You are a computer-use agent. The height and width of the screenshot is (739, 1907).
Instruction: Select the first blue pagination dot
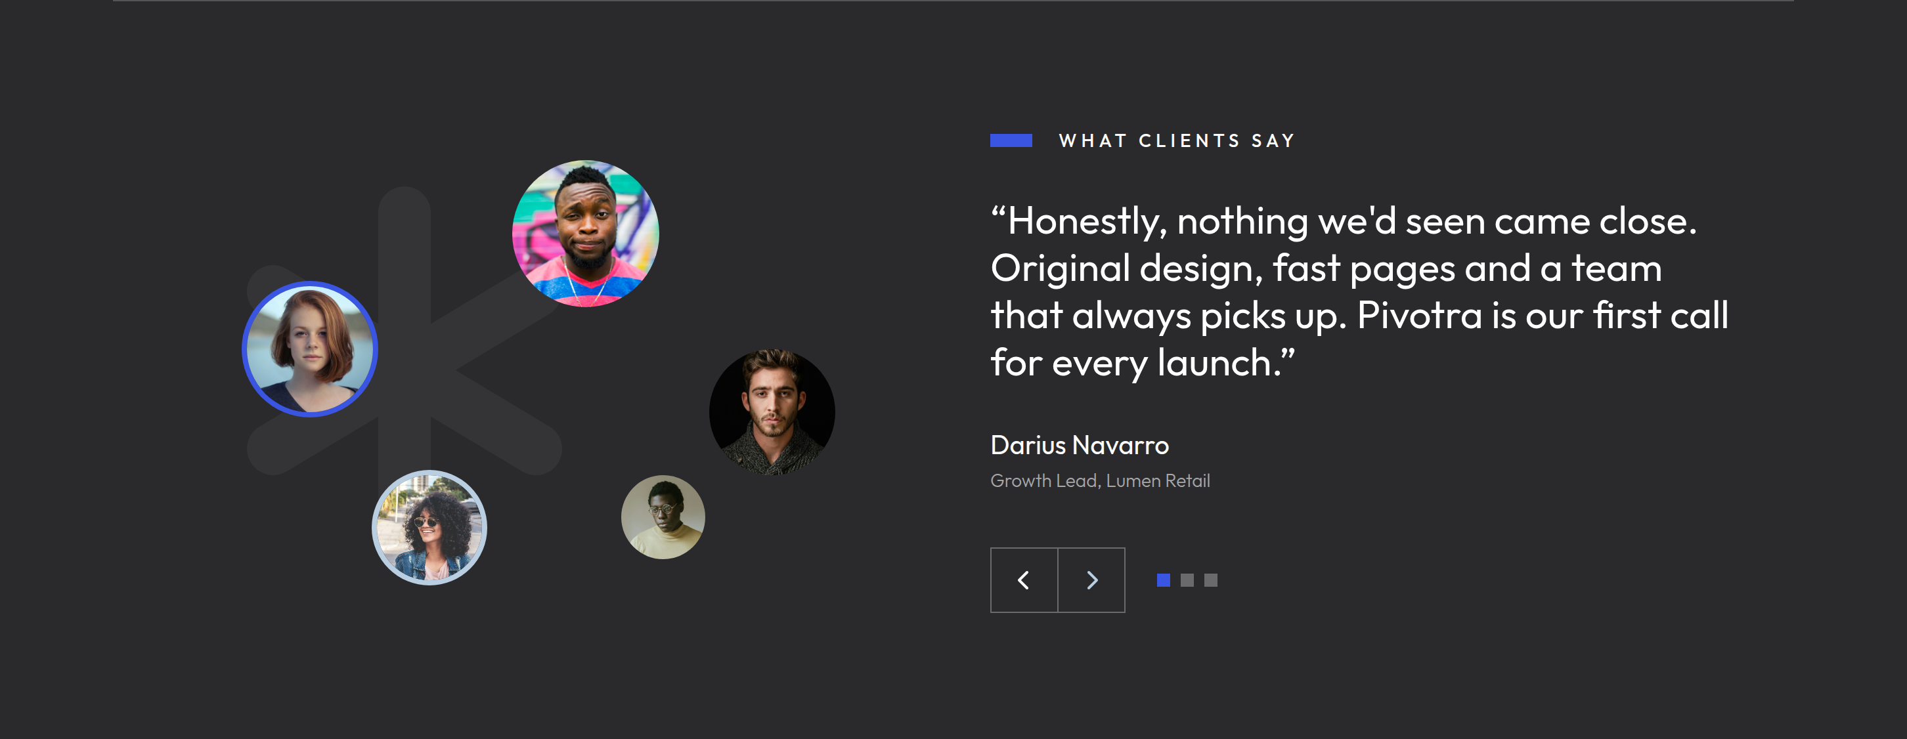pos(1164,581)
